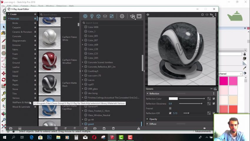Screen dimensions: 250x141
Task: Open library folder icon at bottom left
Action: click(11, 128)
